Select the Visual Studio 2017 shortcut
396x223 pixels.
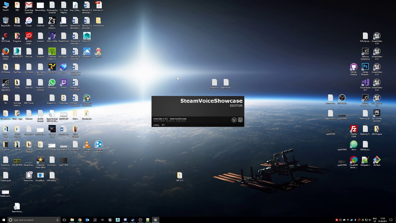point(365,85)
